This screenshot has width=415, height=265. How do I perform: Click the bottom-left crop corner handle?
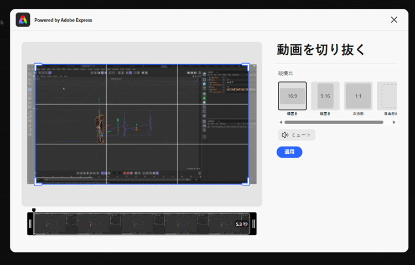(38, 181)
